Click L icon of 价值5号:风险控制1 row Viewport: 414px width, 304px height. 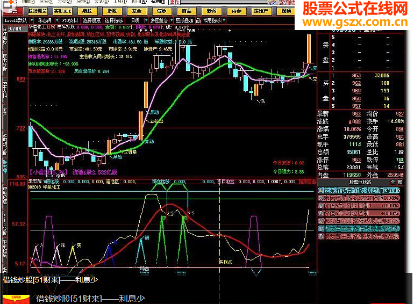click(x=321, y=206)
